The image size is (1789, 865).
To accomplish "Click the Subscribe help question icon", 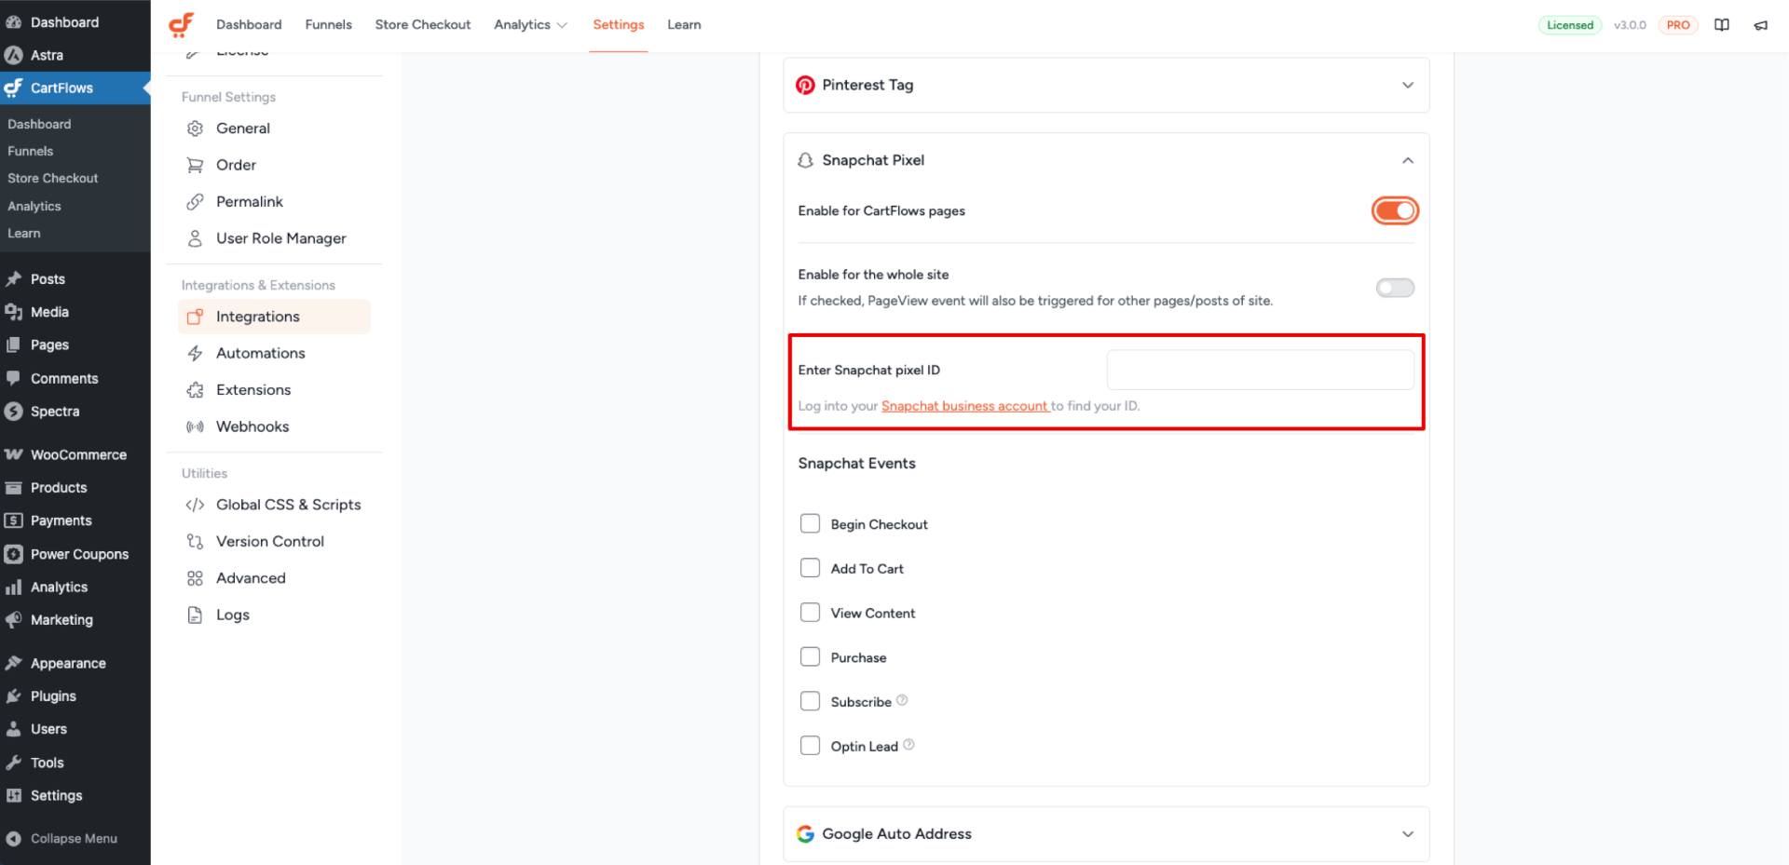I will click(902, 700).
